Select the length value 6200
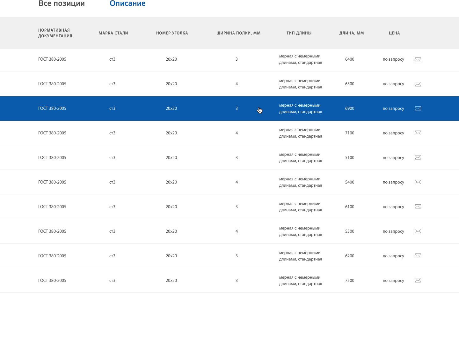Image resolution: width=459 pixels, height=355 pixels. pos(350,256)
